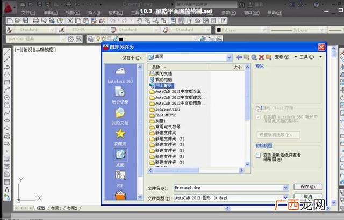
Task: Open the 编辑 Edit menu
Action: pos(51,13)
